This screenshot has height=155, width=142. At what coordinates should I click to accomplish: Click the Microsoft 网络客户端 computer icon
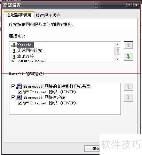[19, 97]
